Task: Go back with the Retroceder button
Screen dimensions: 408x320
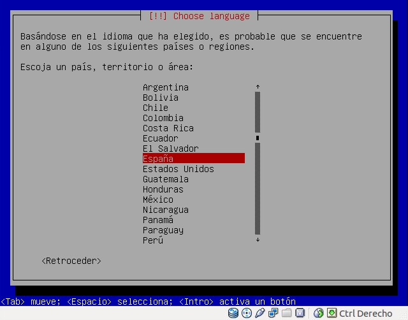Action: pyautogui.click(x=71, y=261)
